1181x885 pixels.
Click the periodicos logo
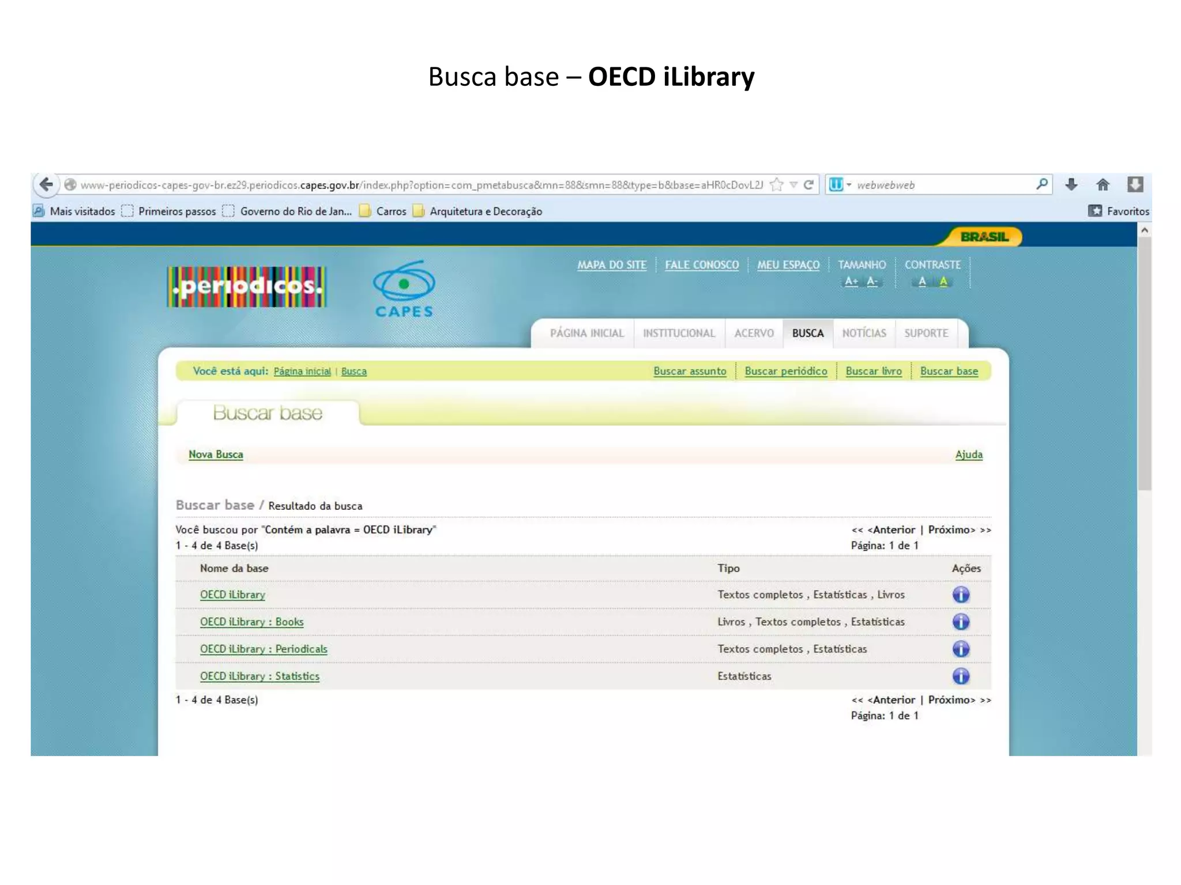pyautogui.click(x=247, y=286)
